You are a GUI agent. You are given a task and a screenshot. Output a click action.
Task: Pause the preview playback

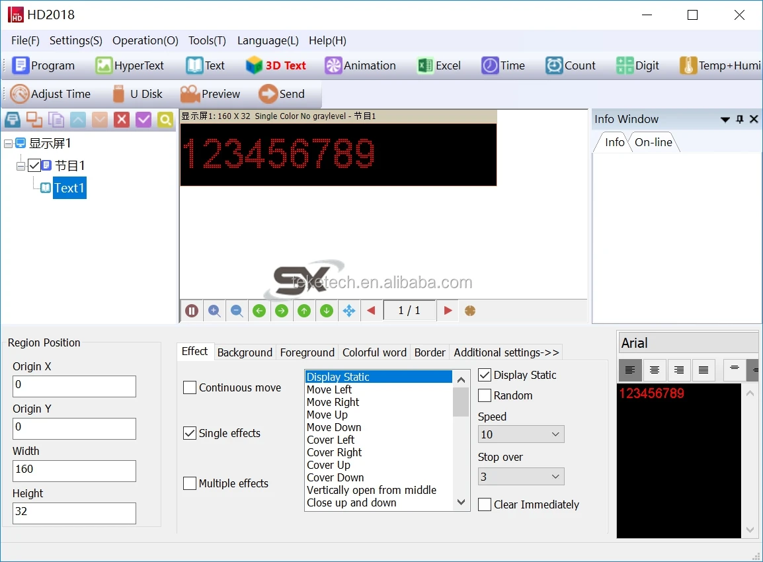click(192, 311)
